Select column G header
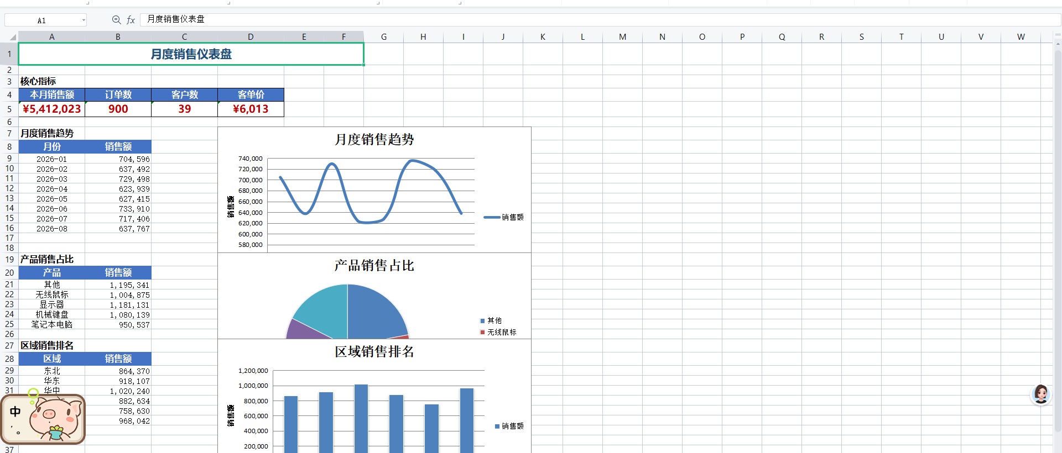This screenshot has width=1062, height=453. 384,37
